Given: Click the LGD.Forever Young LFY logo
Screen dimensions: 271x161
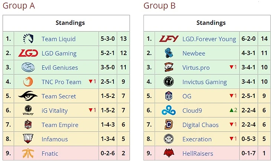Looking at the screenshot, I should click(x=169, y=39).
